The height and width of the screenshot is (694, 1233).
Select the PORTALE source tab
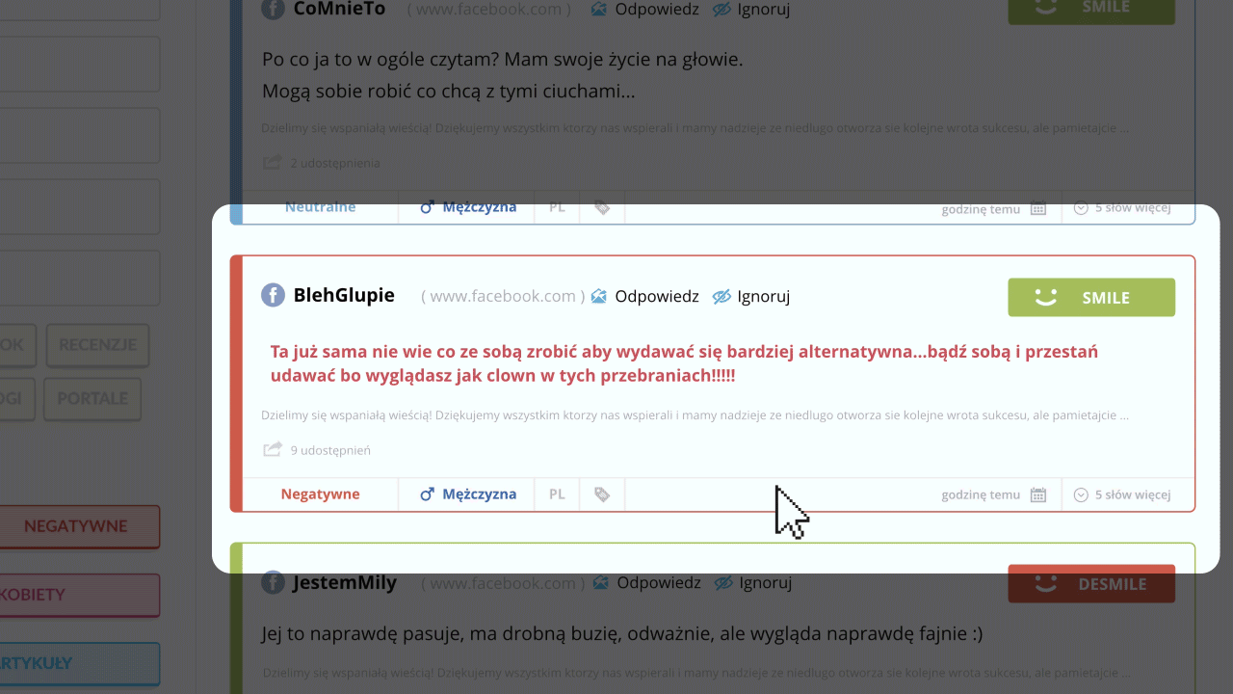pyautogui.click(x=92, y=399)
